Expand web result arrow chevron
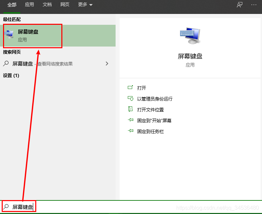 pyautogui.click(x=107, y=64)
